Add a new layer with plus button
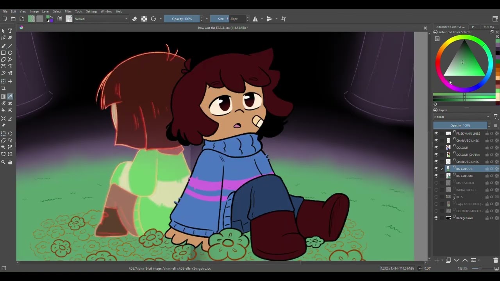The height and width of the screenshot is (281, 500). (x=437, y=260)
